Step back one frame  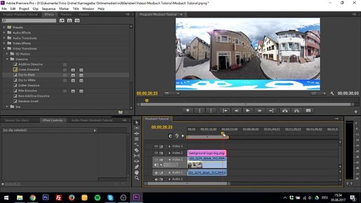236,111
